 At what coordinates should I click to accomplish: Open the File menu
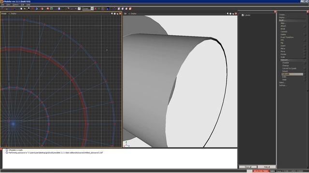point(3,4)
